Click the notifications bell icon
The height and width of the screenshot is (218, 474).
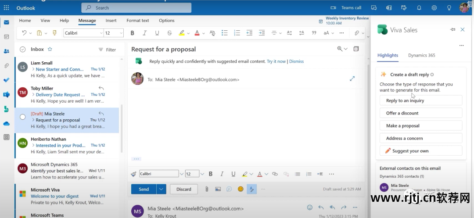pos(419,7)
